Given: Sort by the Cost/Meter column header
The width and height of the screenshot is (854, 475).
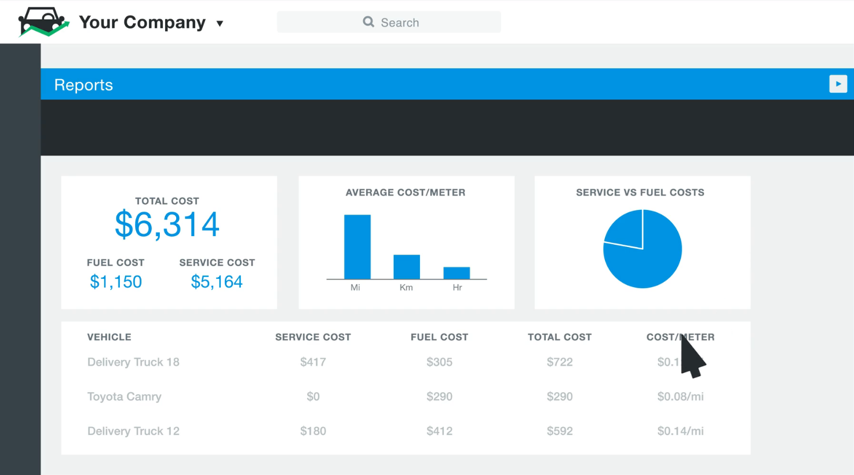Looking at the screenshot, I should [680, 337].
